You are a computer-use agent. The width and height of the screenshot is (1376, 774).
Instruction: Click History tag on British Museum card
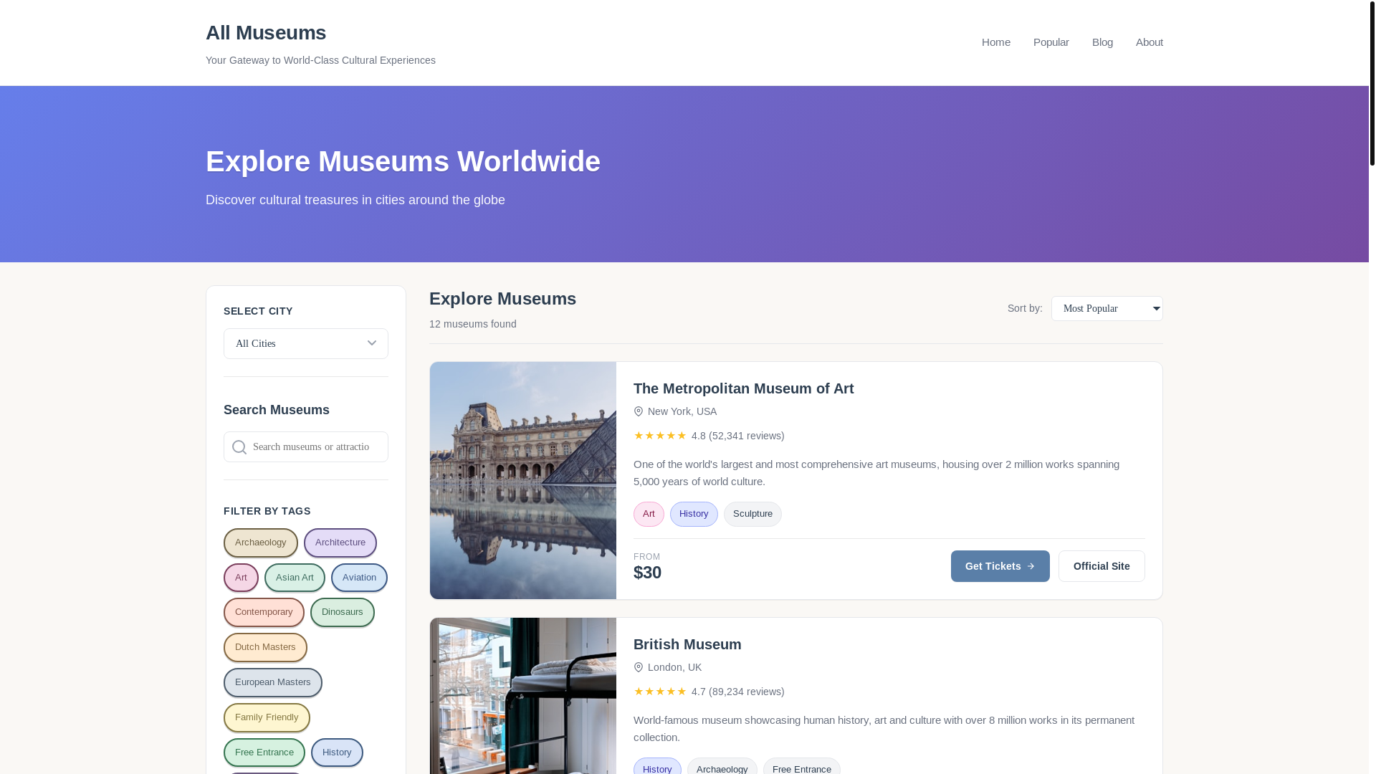[x=657, y=767]
